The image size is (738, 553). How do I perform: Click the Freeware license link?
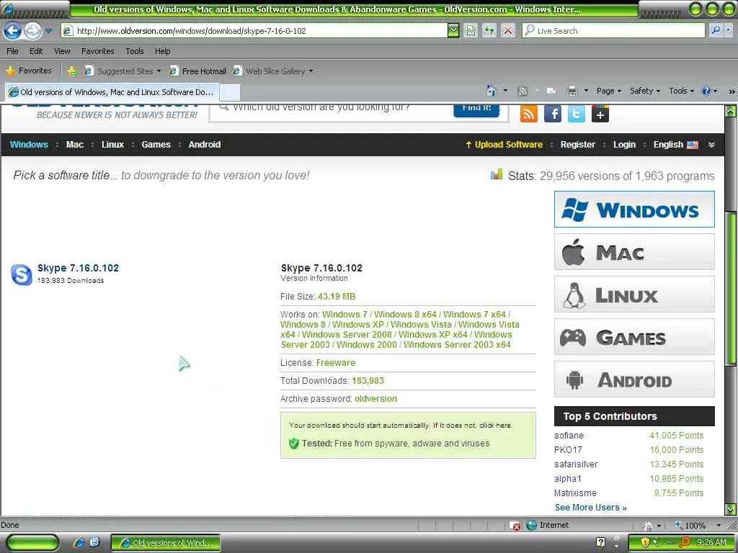336,363
